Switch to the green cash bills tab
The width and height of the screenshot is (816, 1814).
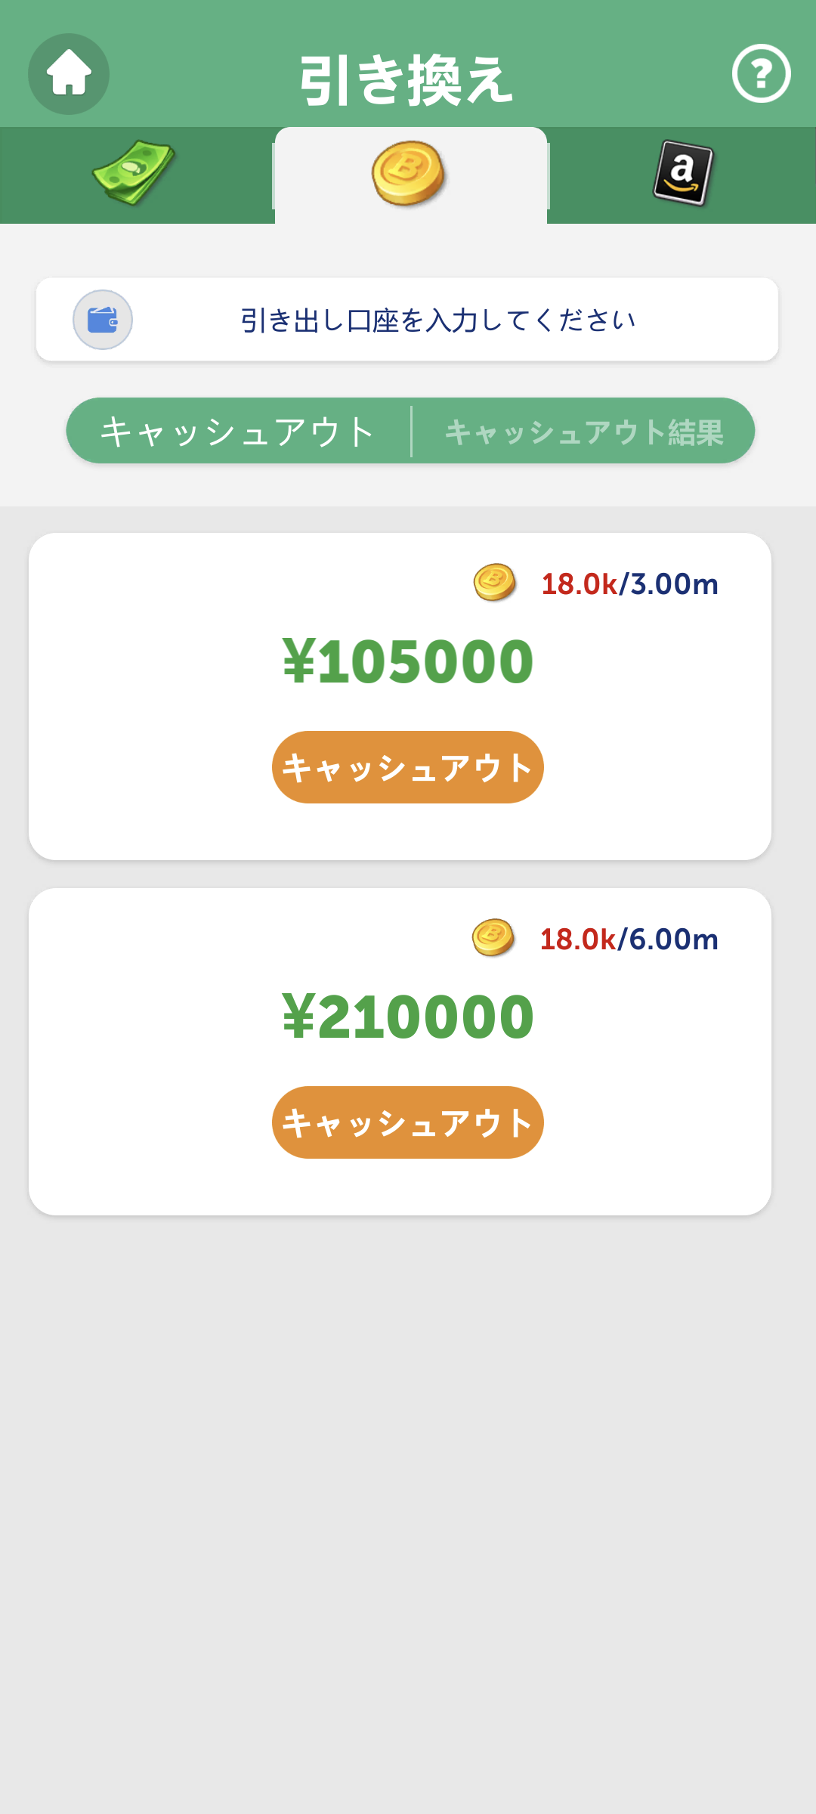(x=134, y=174)
